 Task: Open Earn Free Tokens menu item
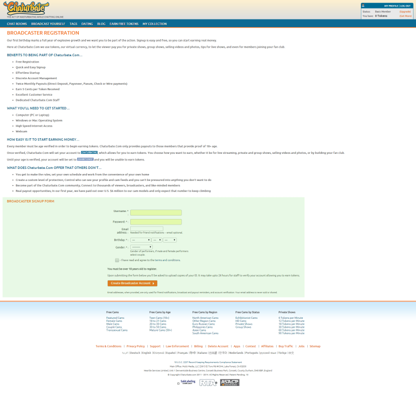point(124,24)
